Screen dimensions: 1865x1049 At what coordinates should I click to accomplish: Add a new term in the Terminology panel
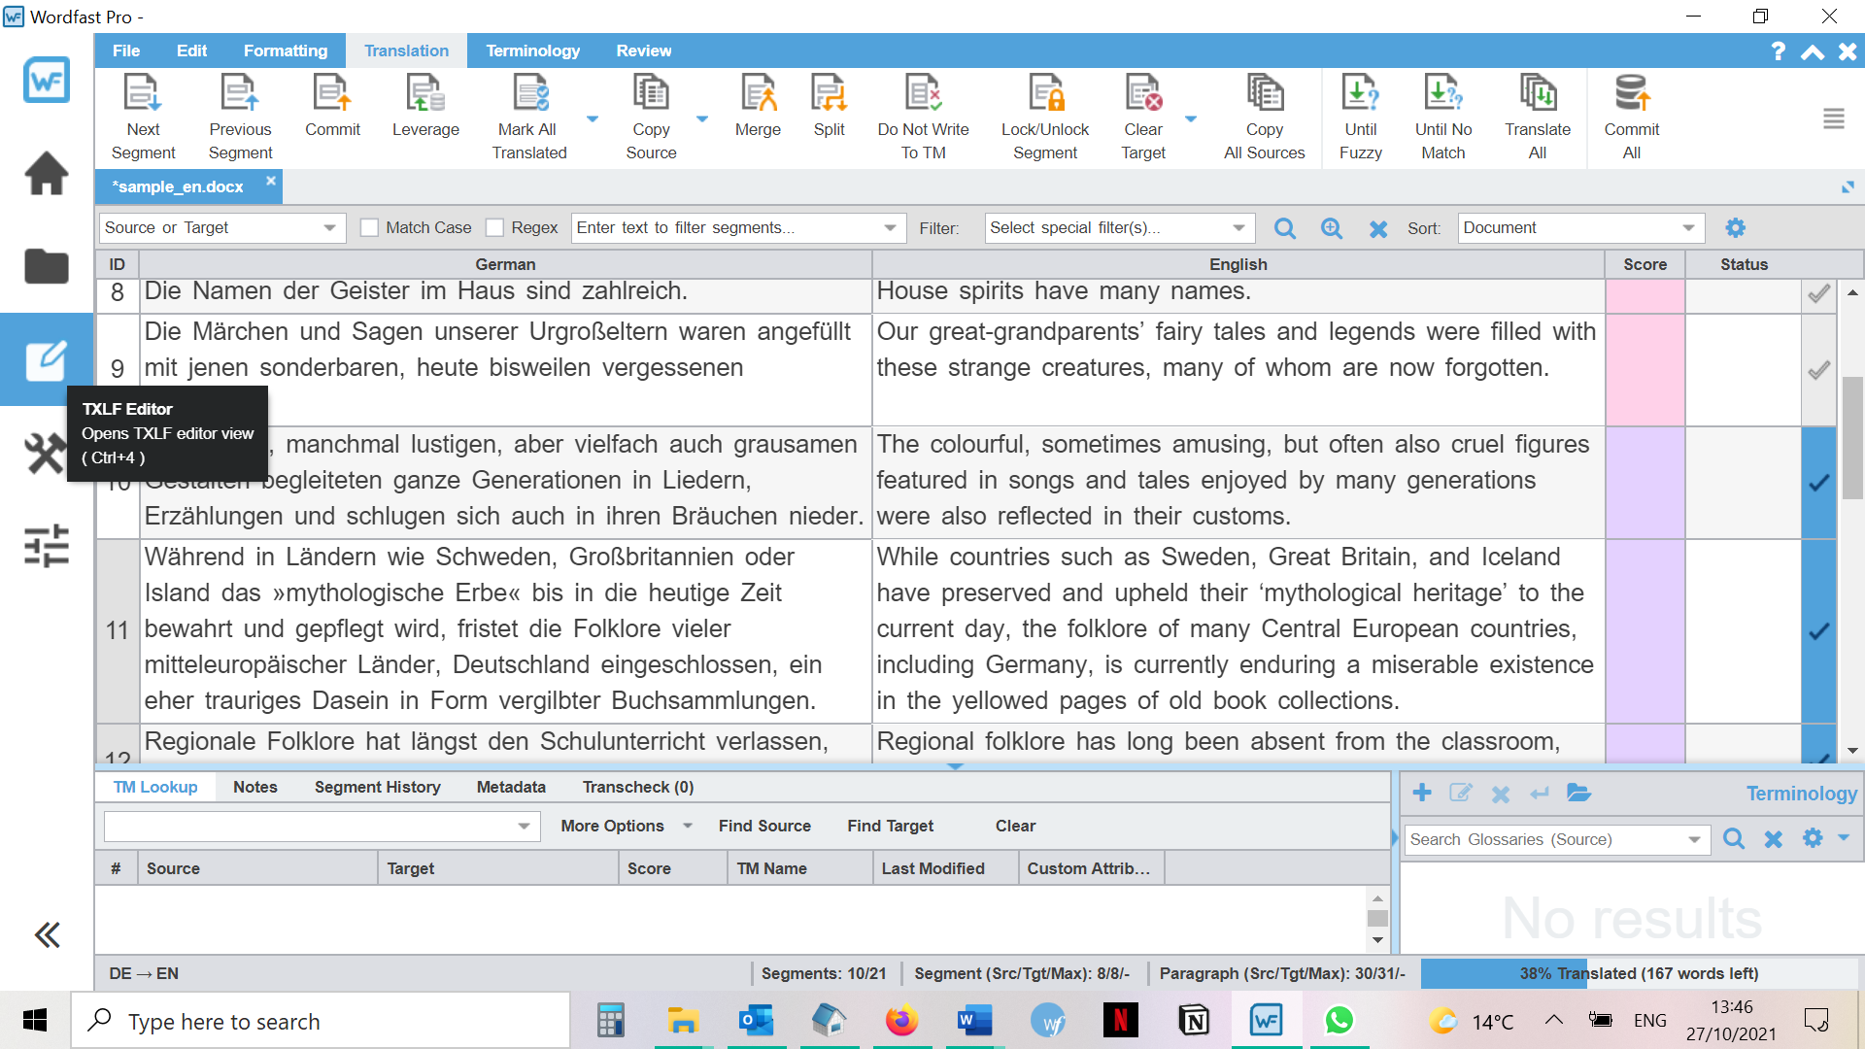point(1421,793)
